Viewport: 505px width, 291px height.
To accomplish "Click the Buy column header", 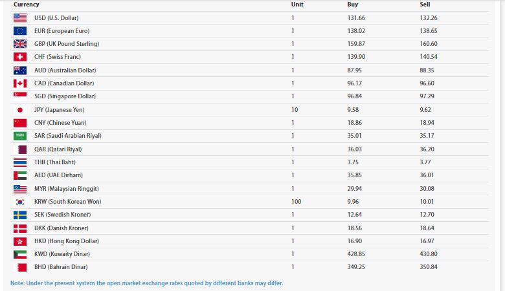I will [353, 5].
